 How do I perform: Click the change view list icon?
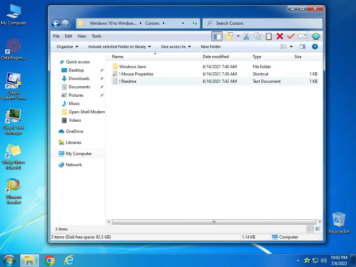(x=283, y=47)
